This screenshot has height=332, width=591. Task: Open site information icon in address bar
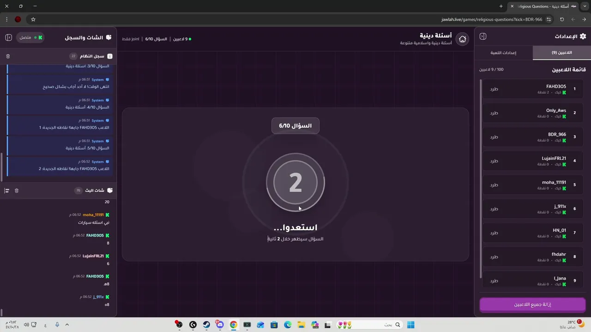[549, 19]
